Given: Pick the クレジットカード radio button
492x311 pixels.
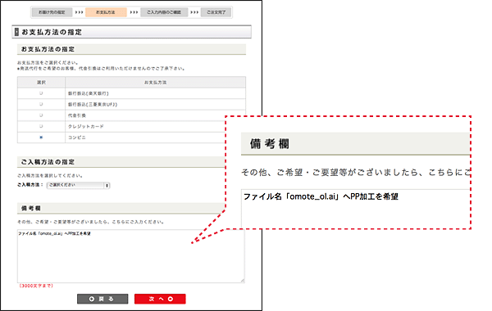Looking at the screenshot, I should pyautogui.click(x=41, y=126).
